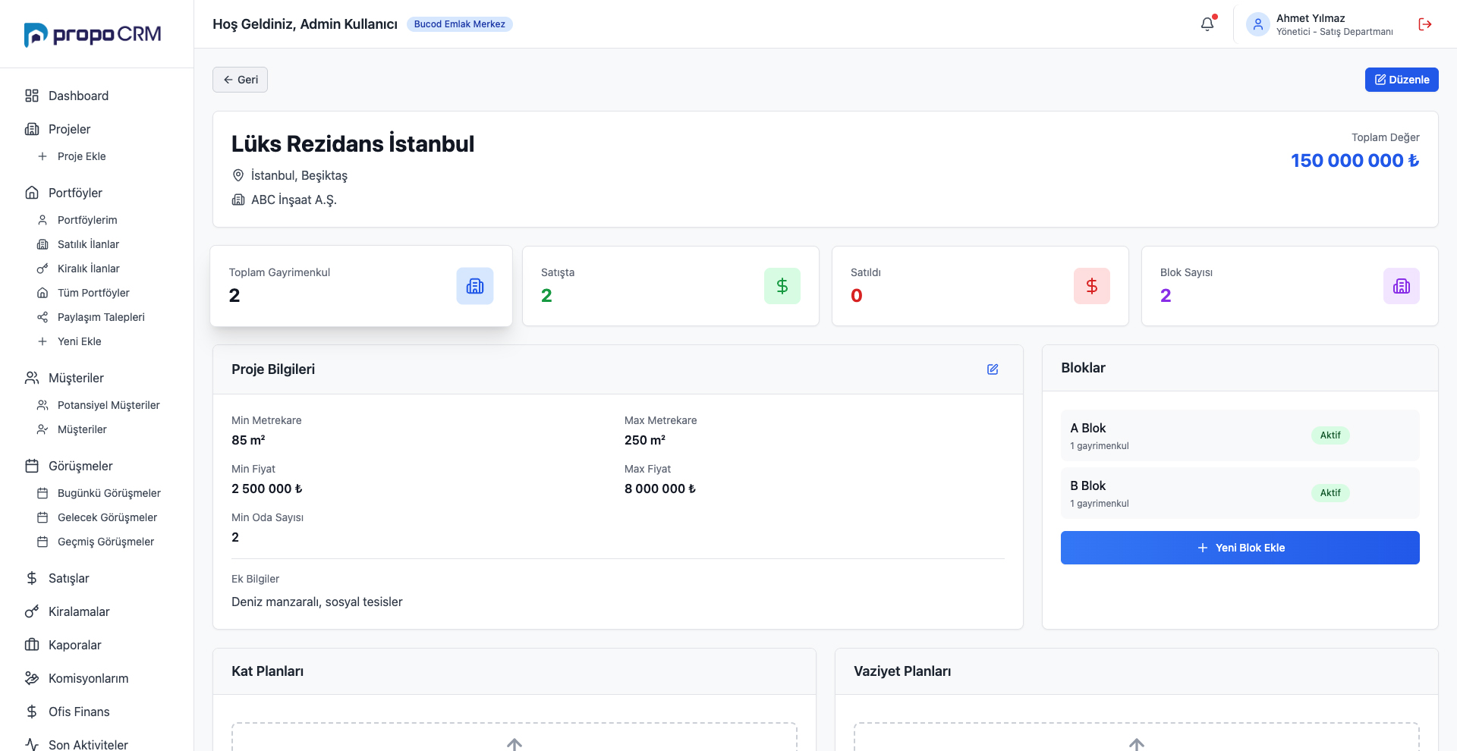Click the notification bell icon
Image resolution: width=1457 pixels, height=751 pixels.
(x=1207, y=24)
